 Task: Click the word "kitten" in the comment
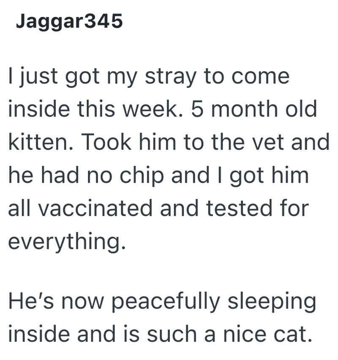(x=35, y=143)
